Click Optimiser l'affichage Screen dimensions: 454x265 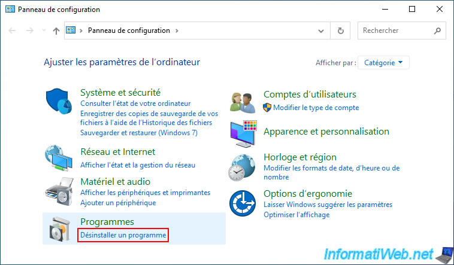point(296,215)
